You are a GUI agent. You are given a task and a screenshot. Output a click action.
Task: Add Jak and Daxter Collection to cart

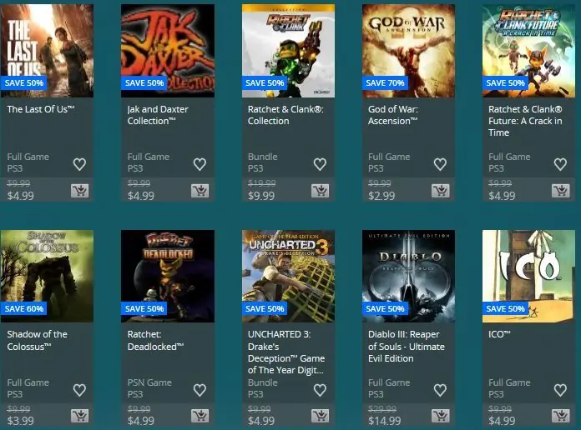pyautogui.click(x=200, y=191)
